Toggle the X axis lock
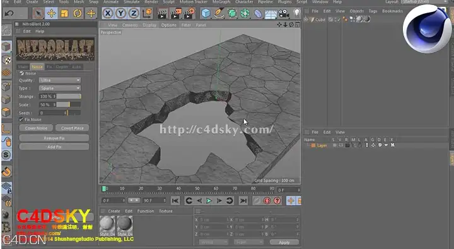Screen dimensions: 454x249 (108, 13)
